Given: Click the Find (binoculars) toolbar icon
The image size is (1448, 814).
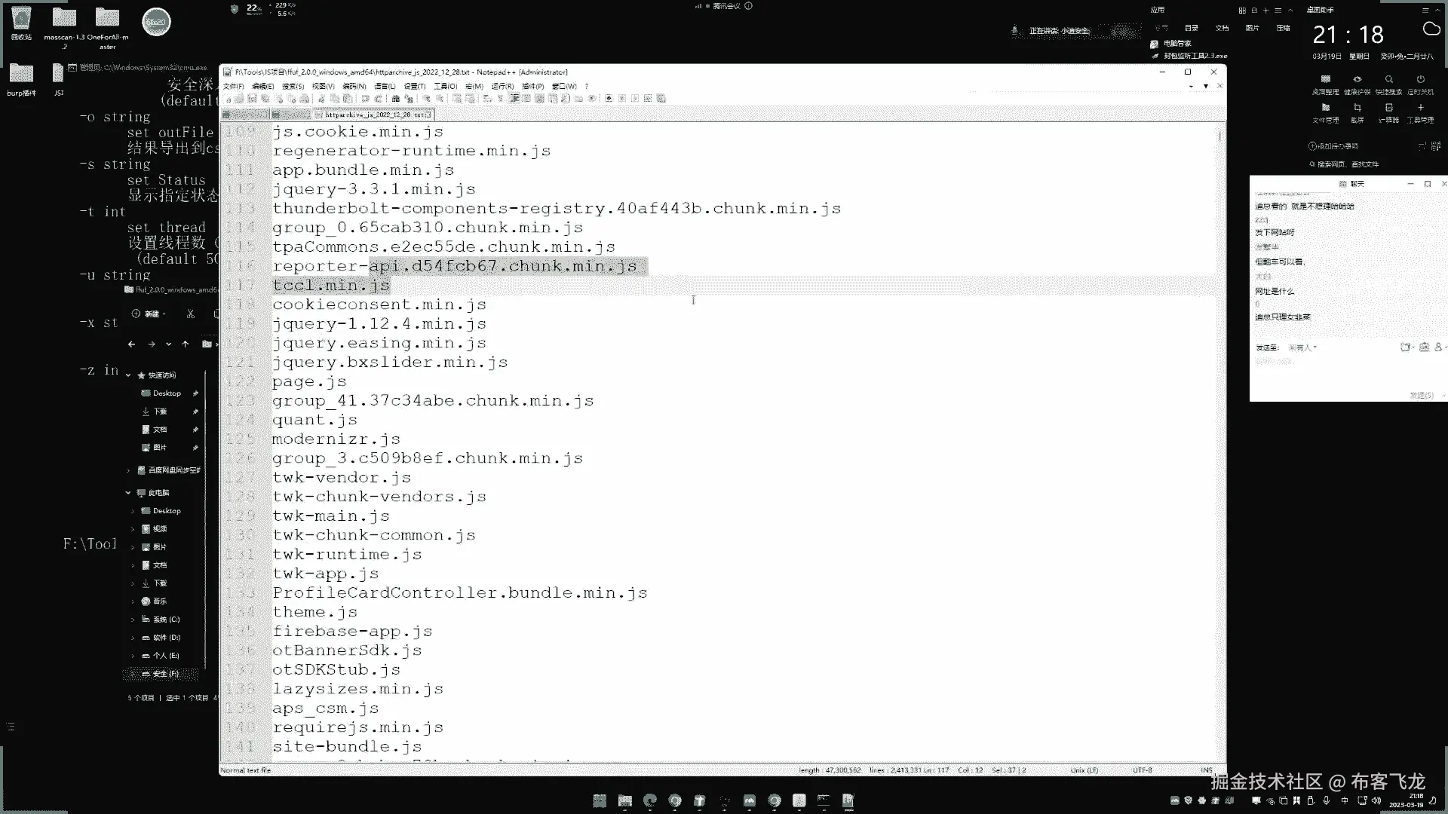Looking at the screenshot, I should (395, 99).
